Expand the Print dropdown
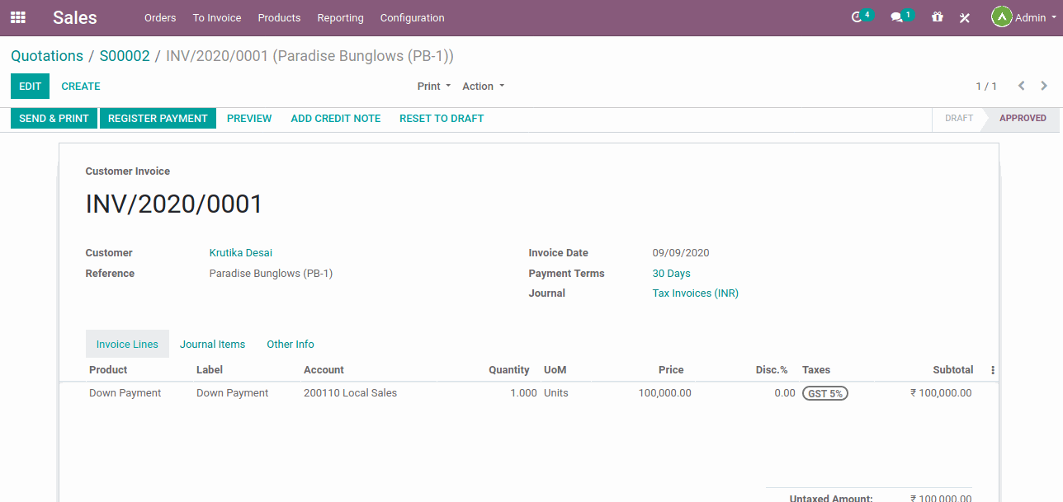Screen dimensions: 1063x502 pyautogui.click(x=433, y=86)
